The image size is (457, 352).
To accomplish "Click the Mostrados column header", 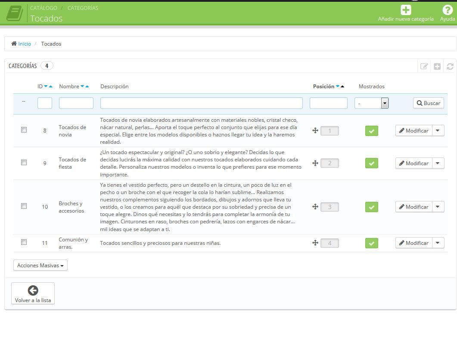I will pyautogui.click(x=372, y=86).
